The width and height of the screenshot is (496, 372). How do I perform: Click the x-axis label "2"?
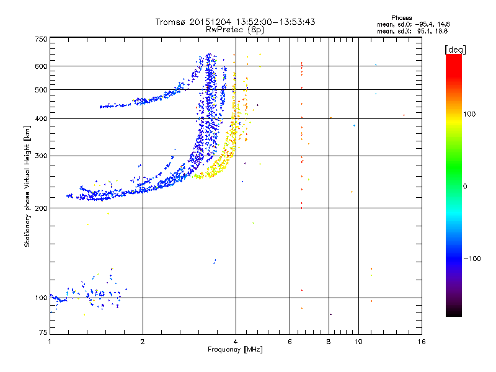point(143,342)
